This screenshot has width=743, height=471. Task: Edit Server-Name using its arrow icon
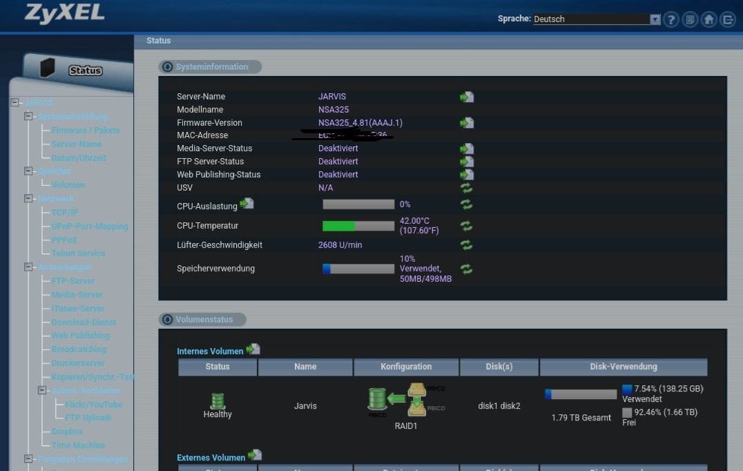point(467,97)
